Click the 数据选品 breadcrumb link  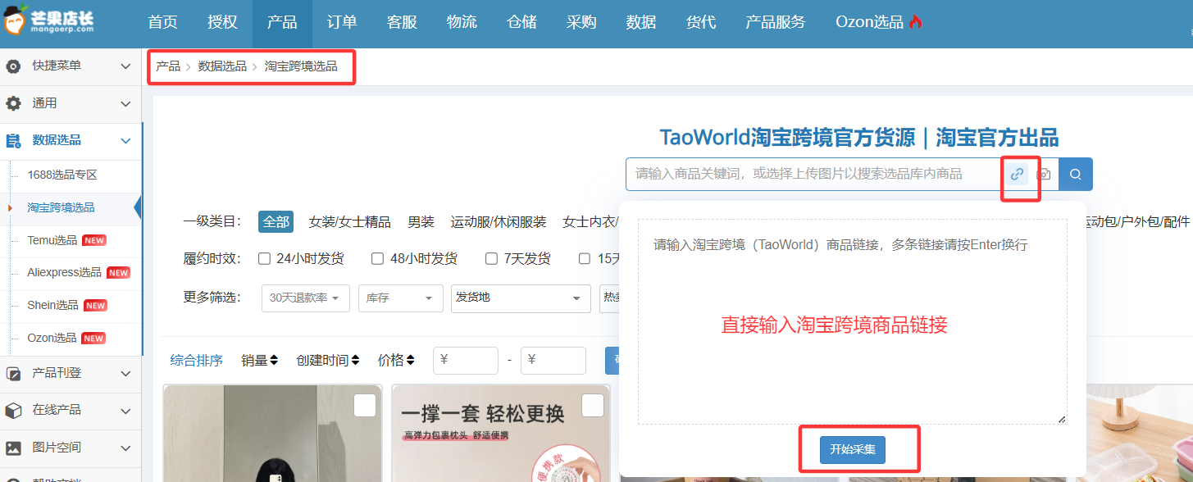click(x=222, y=66)
